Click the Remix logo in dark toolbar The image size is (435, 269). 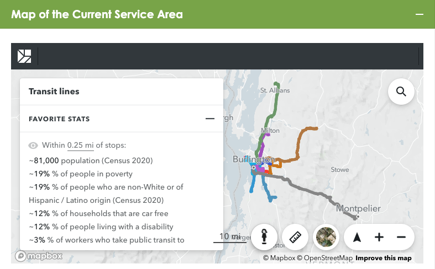pos(24,56)
